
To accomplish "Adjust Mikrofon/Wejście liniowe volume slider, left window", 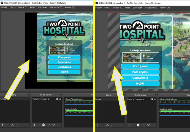I will pyautogui.click(x=79, y=105).
